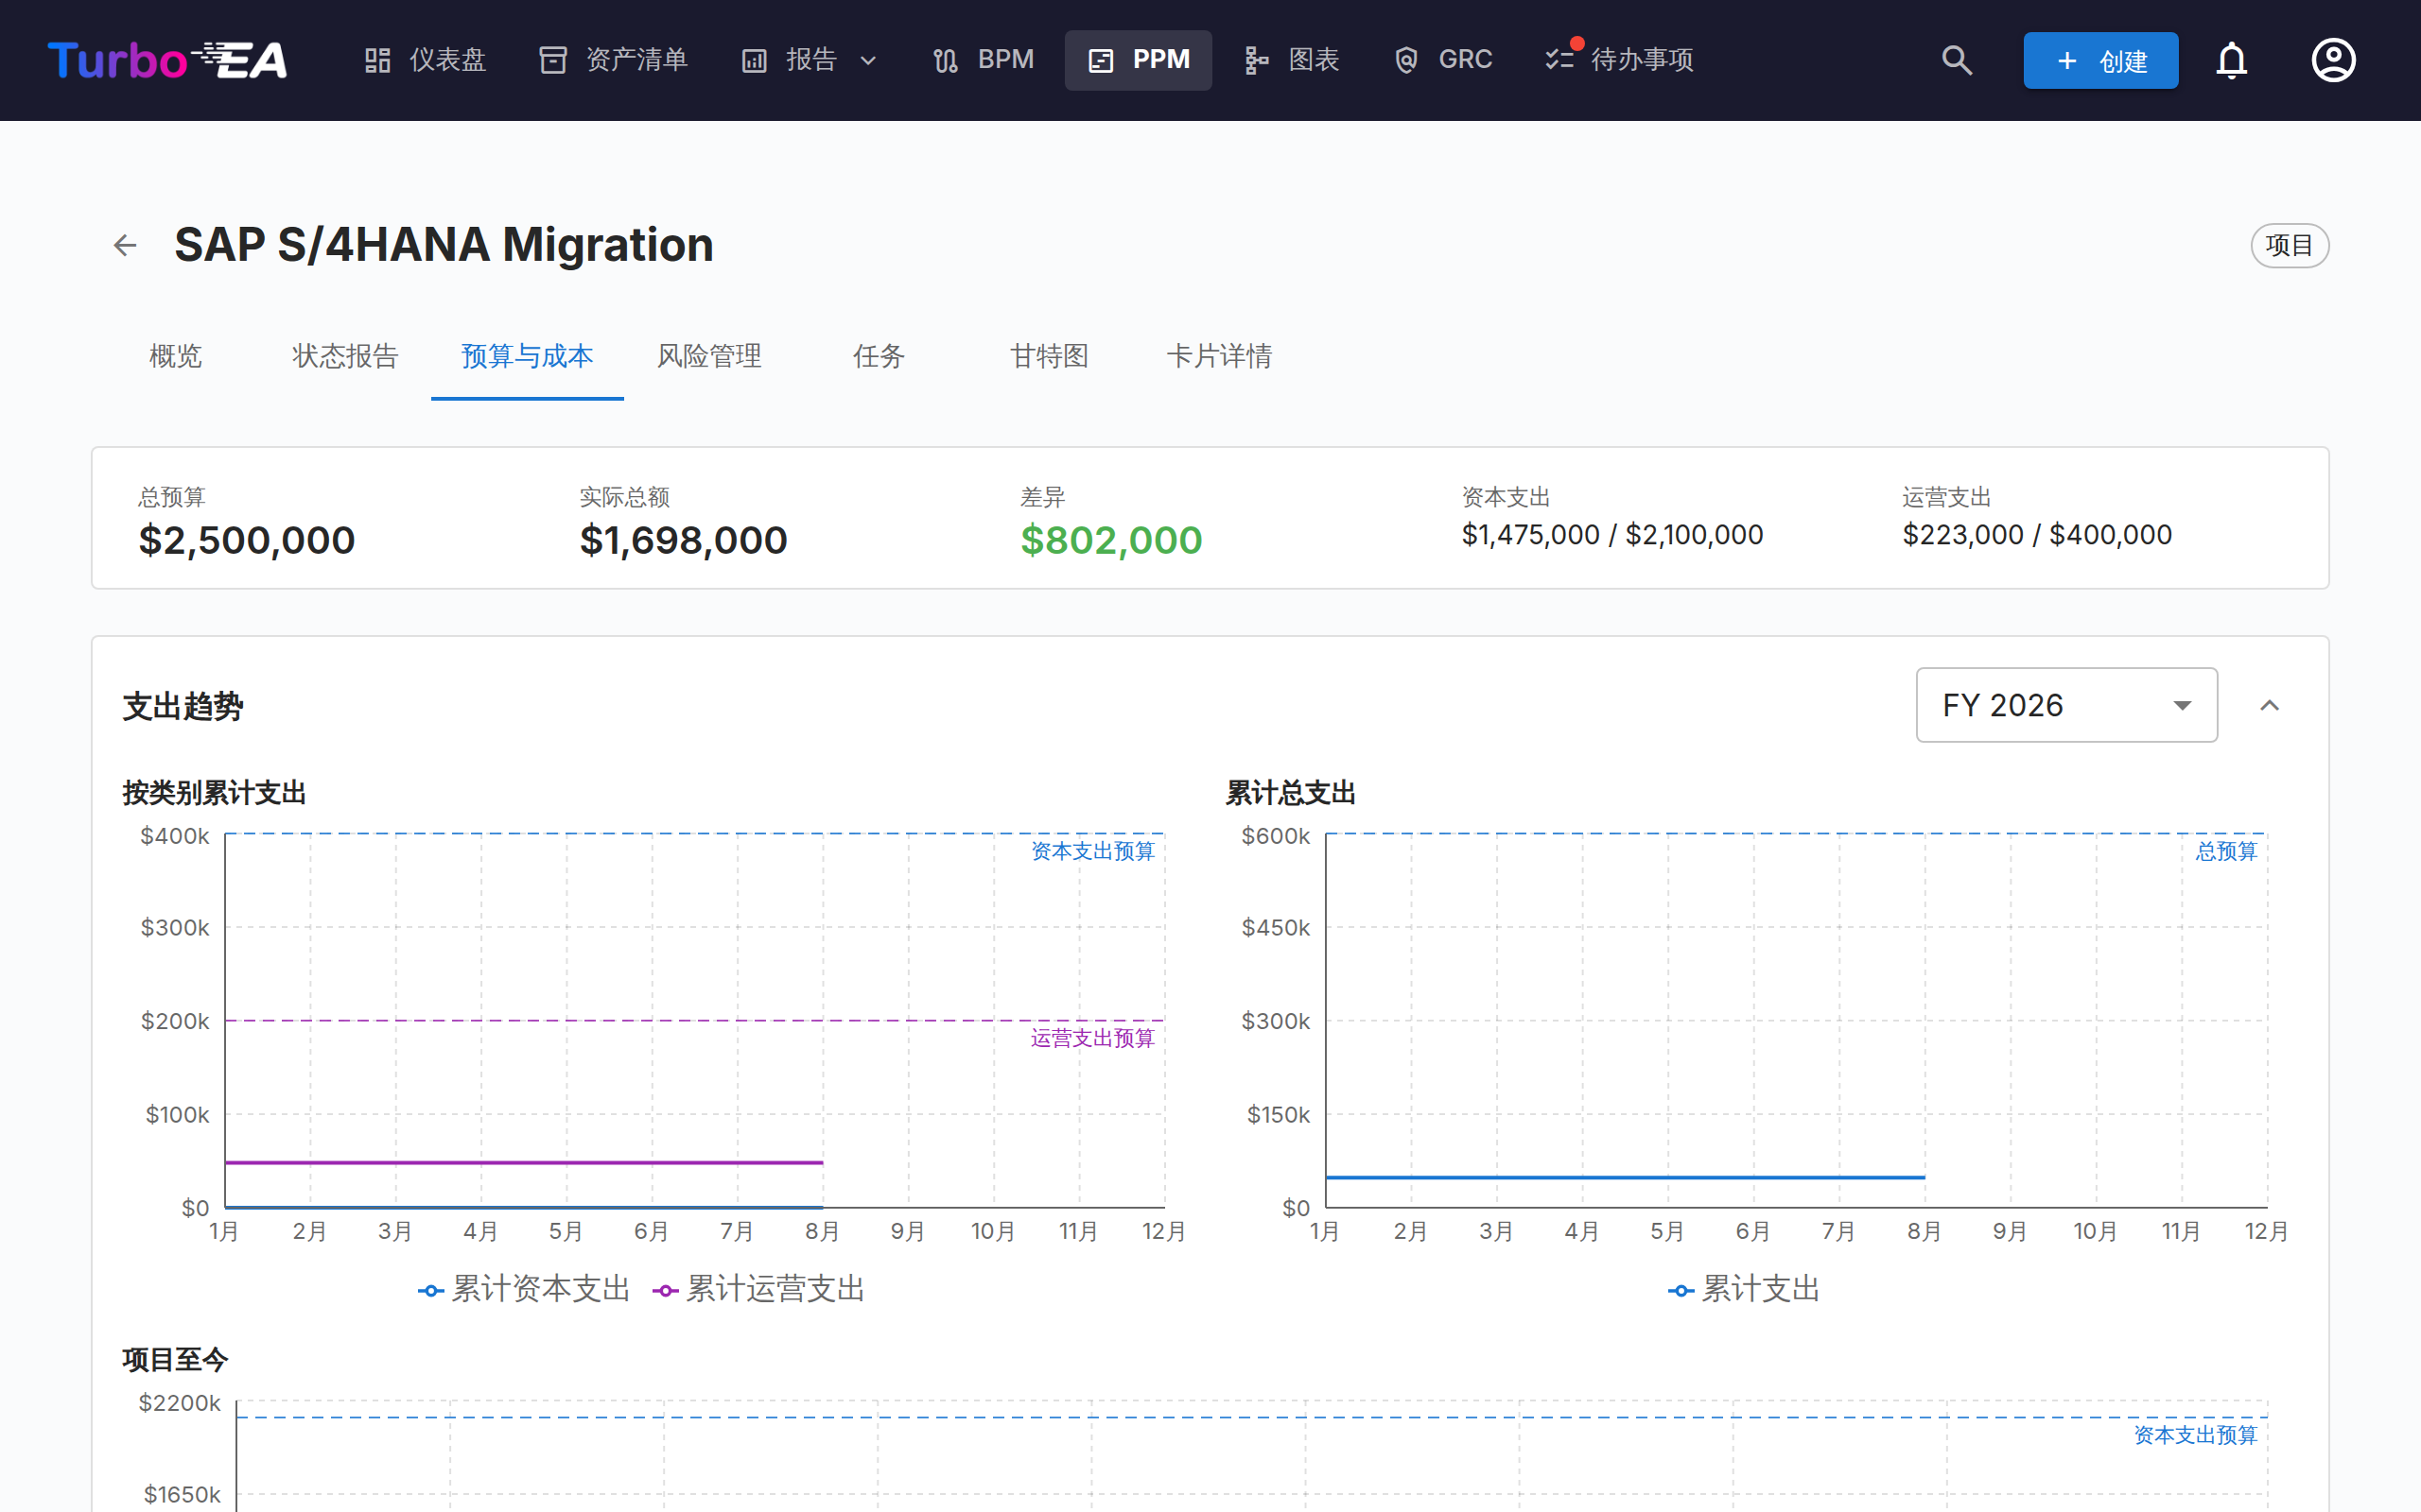Open the user account profile icon
Image resolution: width=2421 pixels, height=1512 pixels.
[x=2333, y=60]
